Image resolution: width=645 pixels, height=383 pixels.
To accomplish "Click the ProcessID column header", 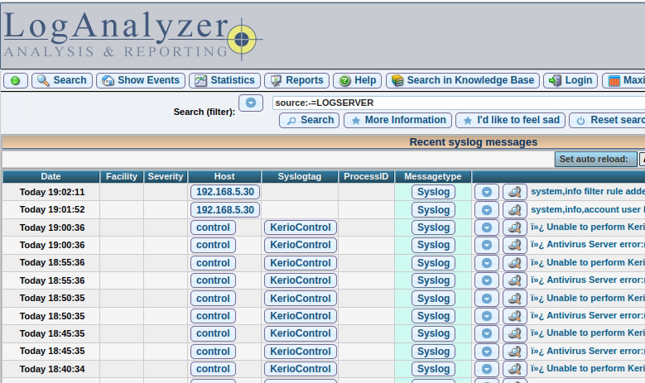I will [366, 177].
